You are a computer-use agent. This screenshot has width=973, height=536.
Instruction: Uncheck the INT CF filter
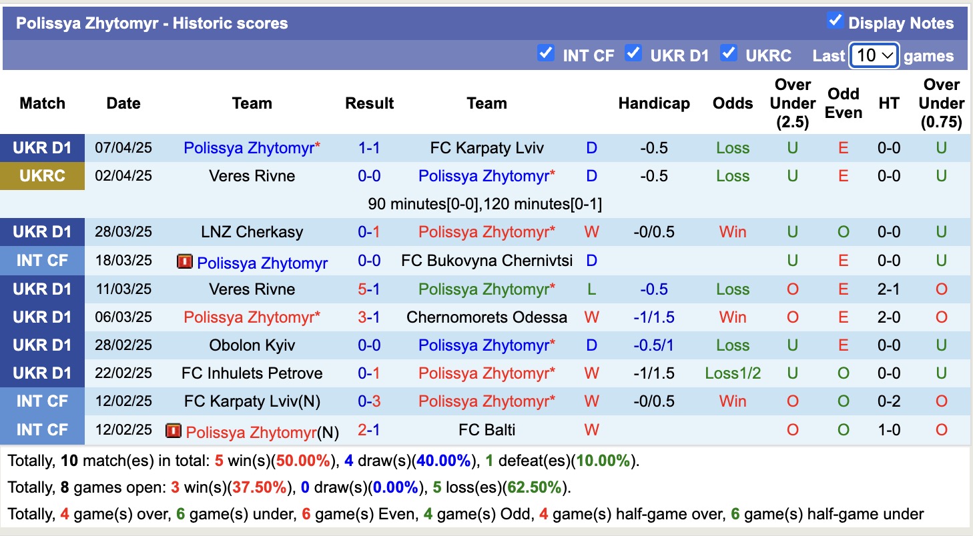(x=546, y=52)
